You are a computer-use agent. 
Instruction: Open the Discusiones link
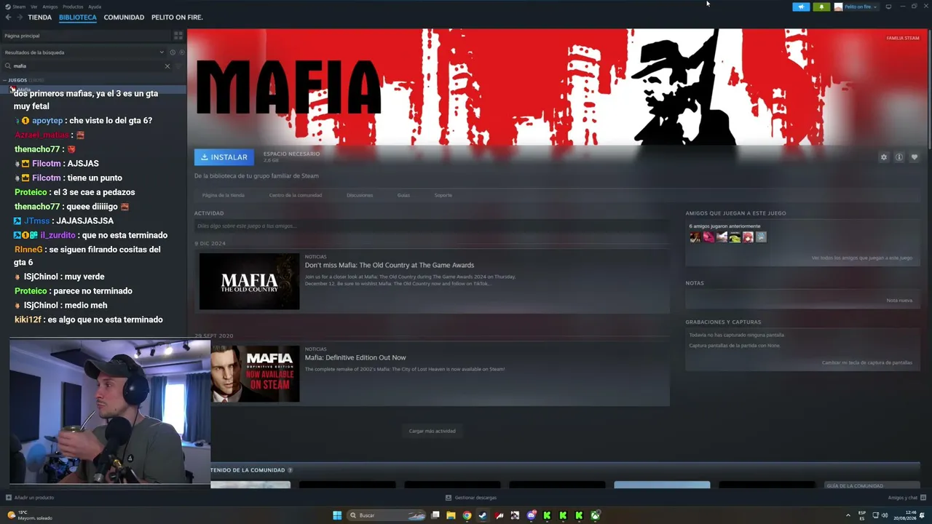click(360, 195)
